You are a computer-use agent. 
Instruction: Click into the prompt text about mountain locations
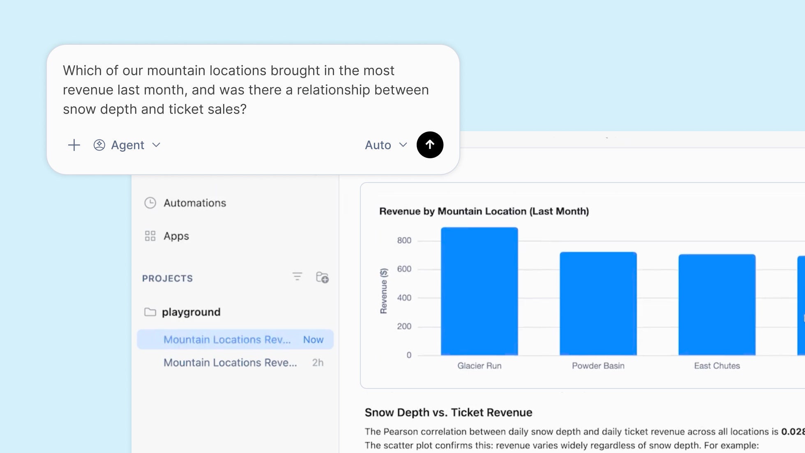[246, 90]
